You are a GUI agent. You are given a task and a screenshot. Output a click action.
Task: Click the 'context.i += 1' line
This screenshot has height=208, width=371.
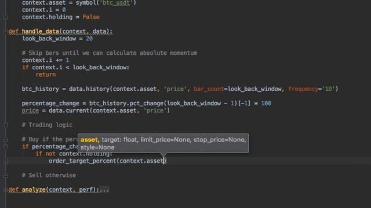[x=45, y=60]
